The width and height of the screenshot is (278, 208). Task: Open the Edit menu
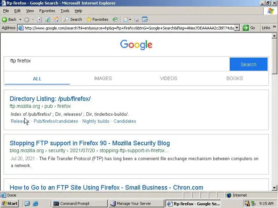point(17,11)
